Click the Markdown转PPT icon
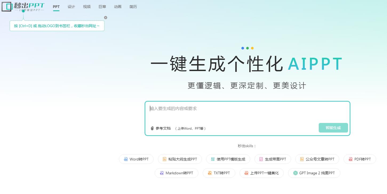This screenshot has height=194, width=387. click(162, 173)
